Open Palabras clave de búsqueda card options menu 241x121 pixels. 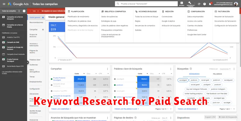point(171,69)
